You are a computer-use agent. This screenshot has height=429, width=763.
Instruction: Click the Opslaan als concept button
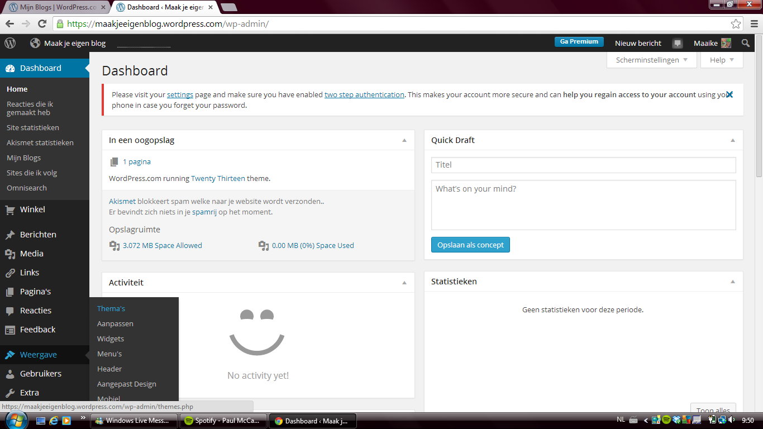click(470, 245)
